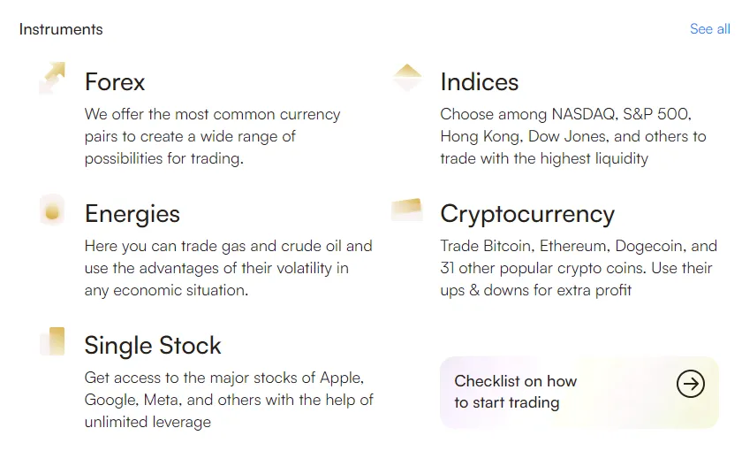Screen dimensions: 742x466
Task: Click the Cryptocurrency gold card icon
Action: click(406, 210)
